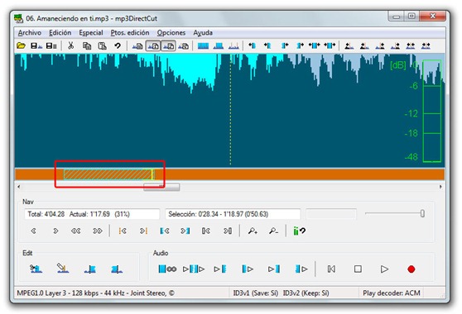Click the green dB level meter
This screenshot has height=314, width=462.
pyautogui.click(x=431, y=111)
